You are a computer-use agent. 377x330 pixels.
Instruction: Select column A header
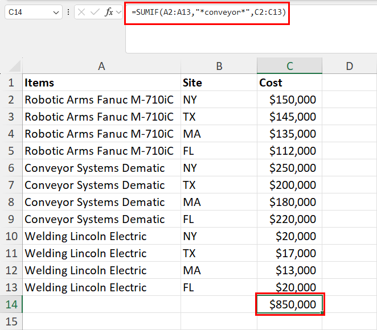[101, 66]
